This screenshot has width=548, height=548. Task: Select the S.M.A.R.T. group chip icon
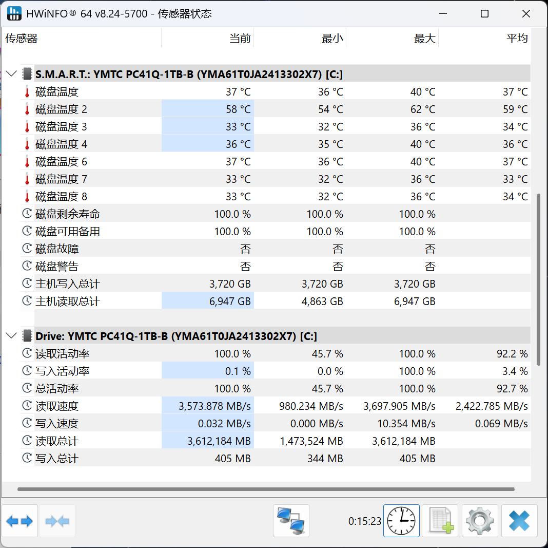[x=27, y=74]
